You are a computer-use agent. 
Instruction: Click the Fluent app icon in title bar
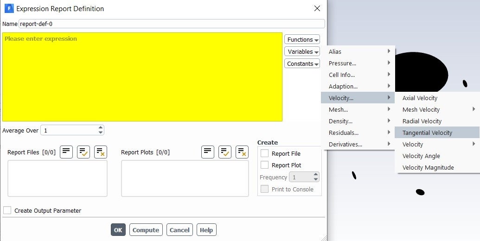click(x=9, y=8)
